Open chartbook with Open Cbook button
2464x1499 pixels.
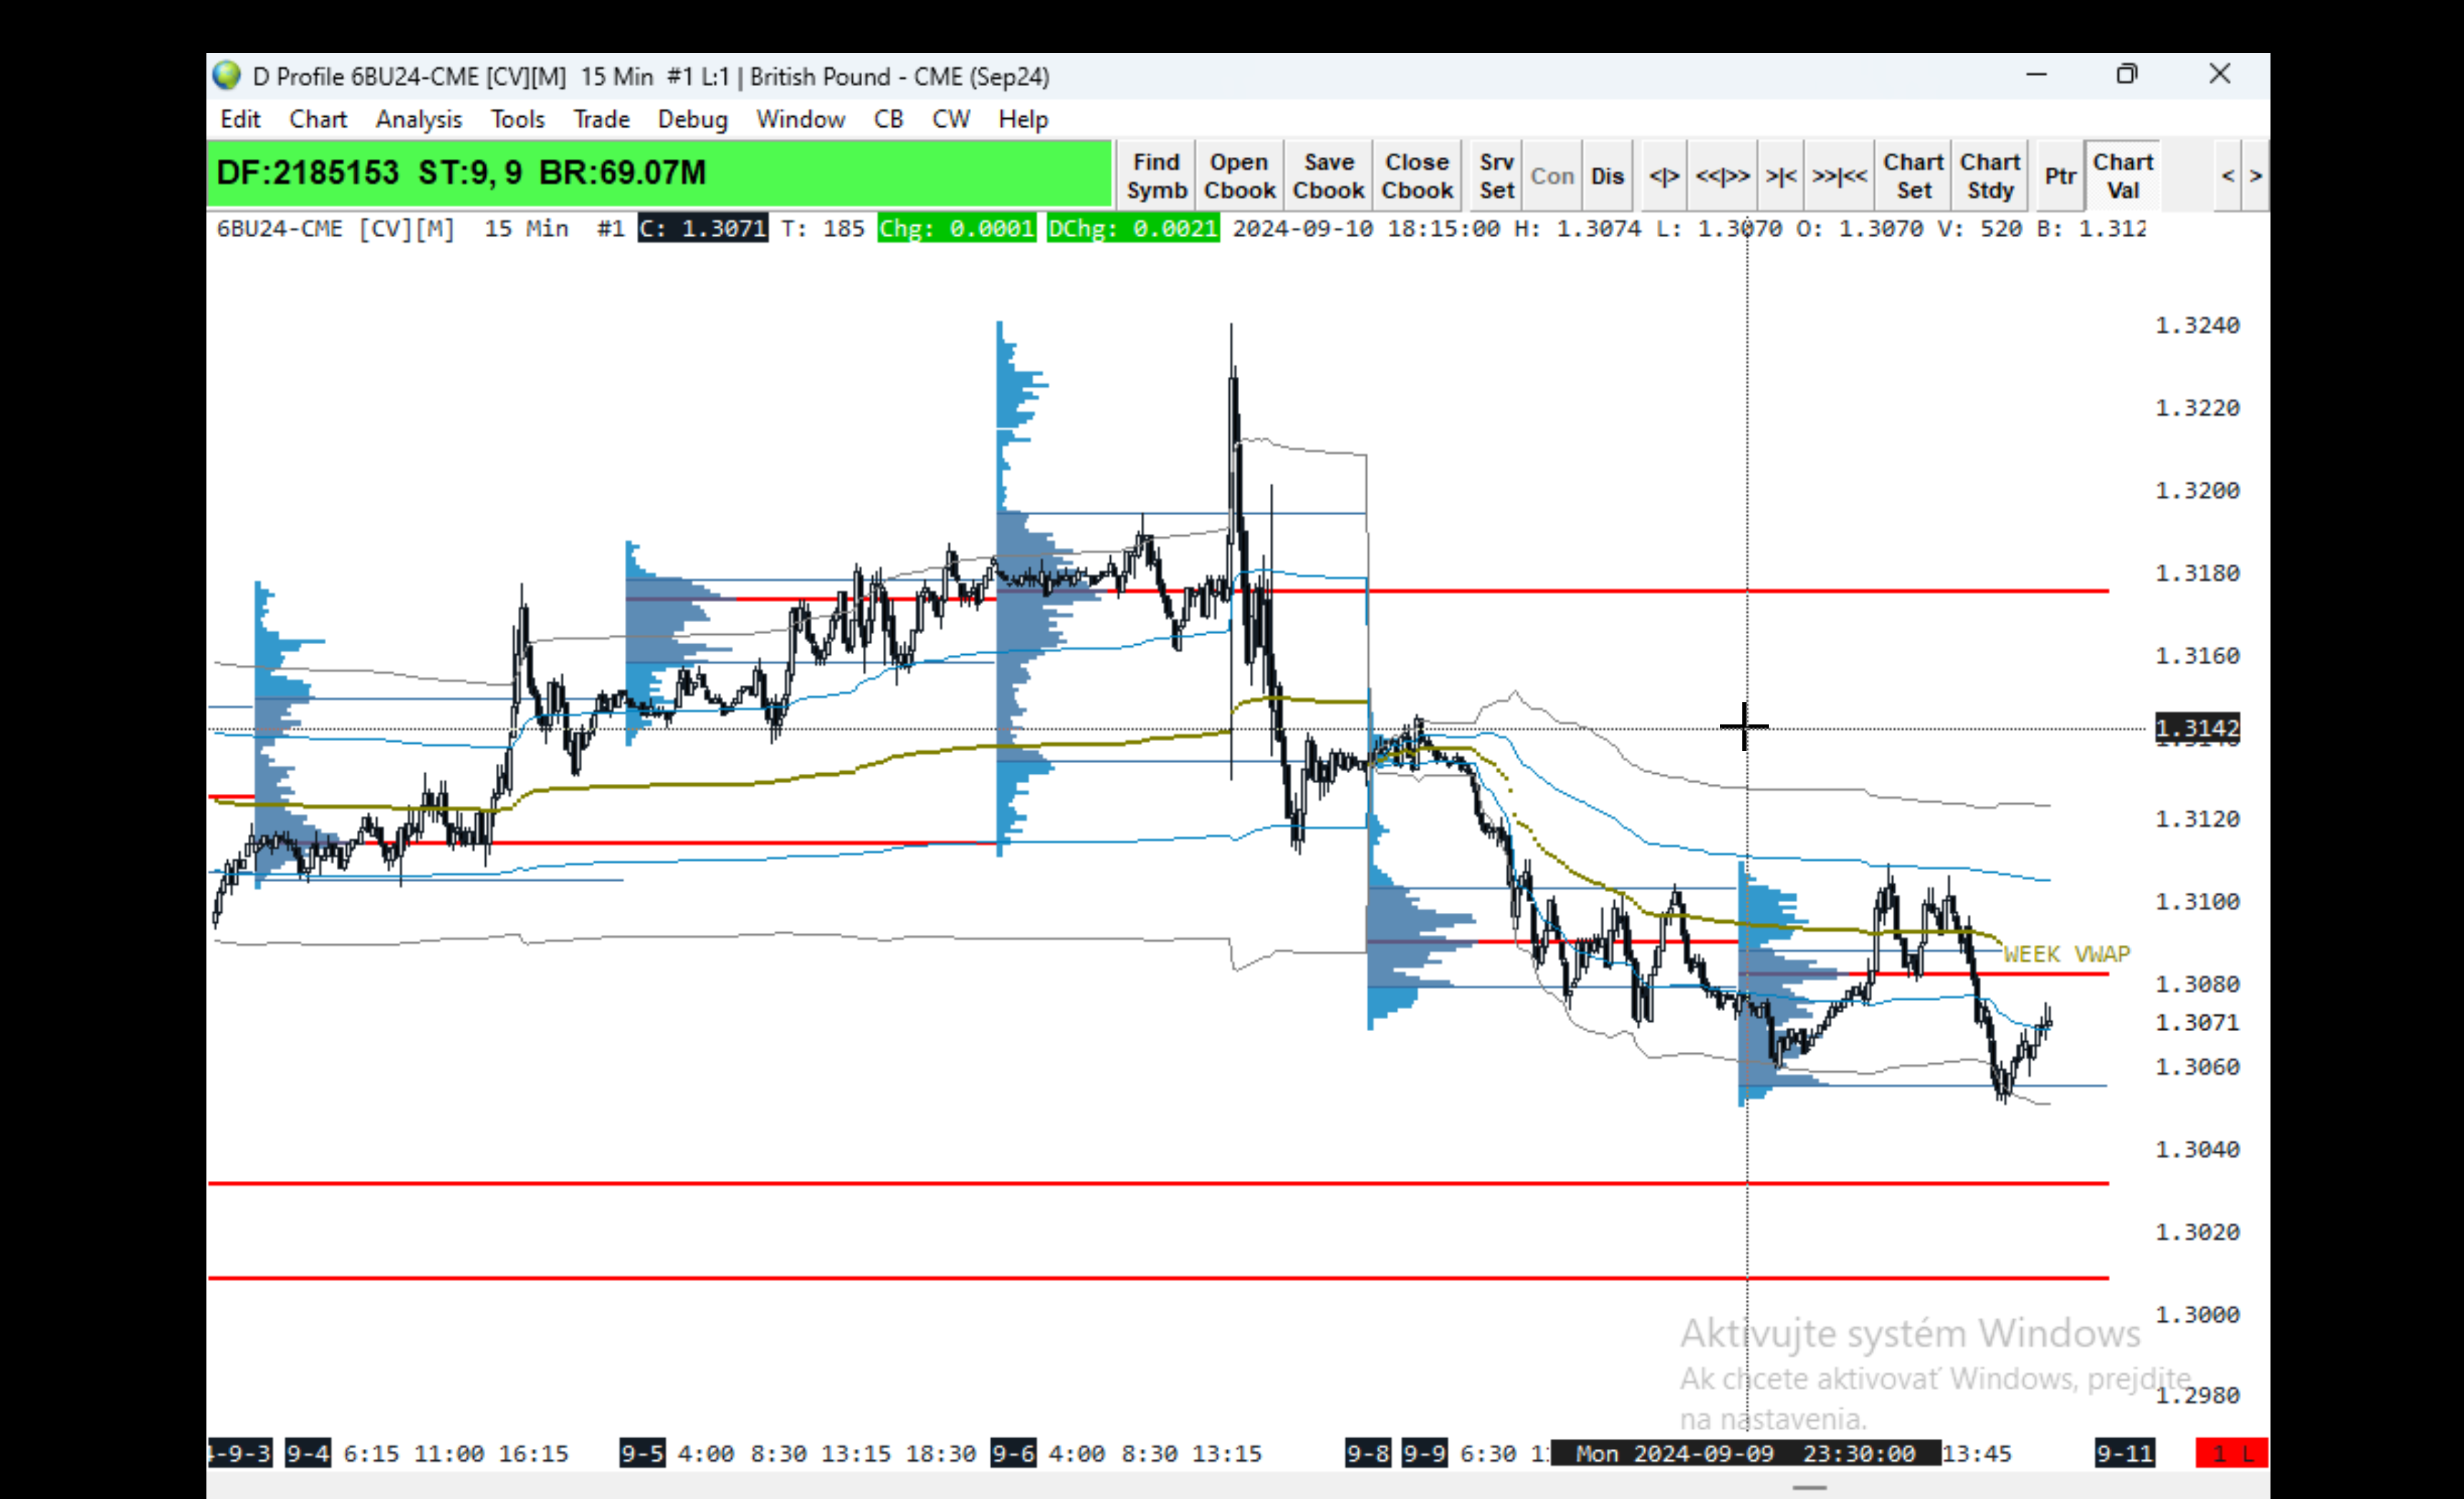(x=1239, y=176)
